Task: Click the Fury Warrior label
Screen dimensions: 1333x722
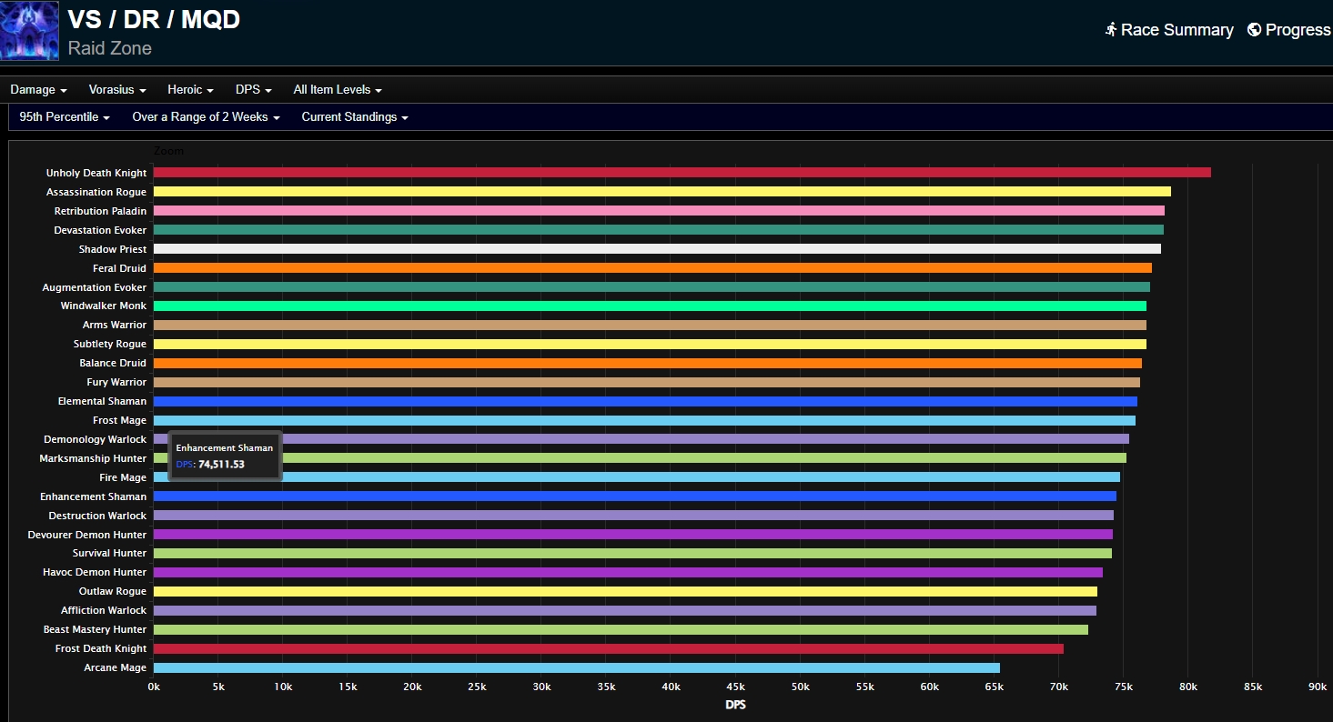Action: [116, 382]
